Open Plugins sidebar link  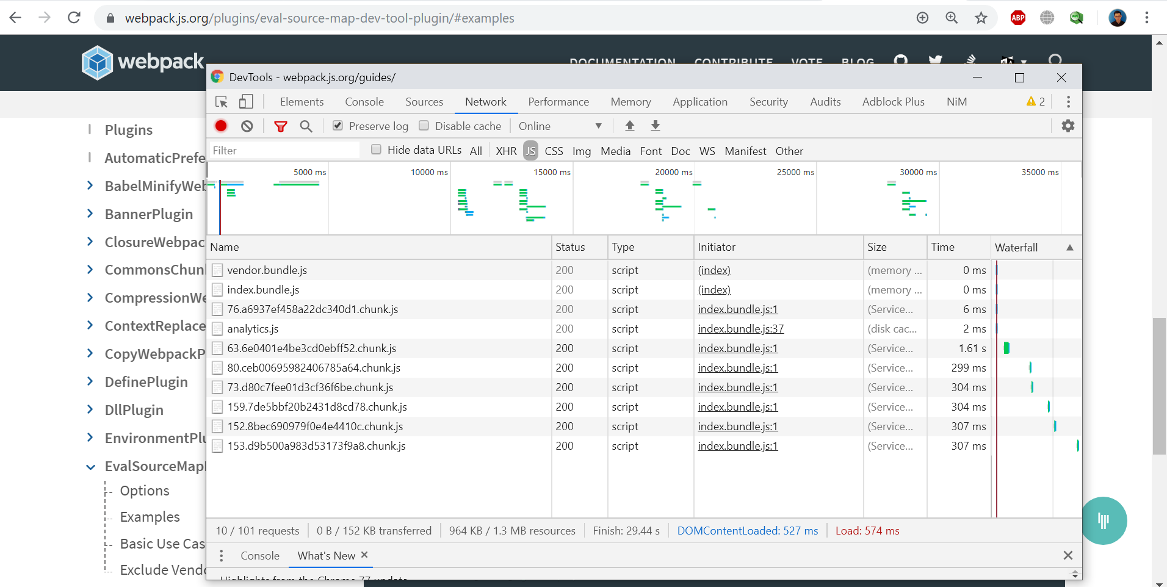[x=129, y=130]
